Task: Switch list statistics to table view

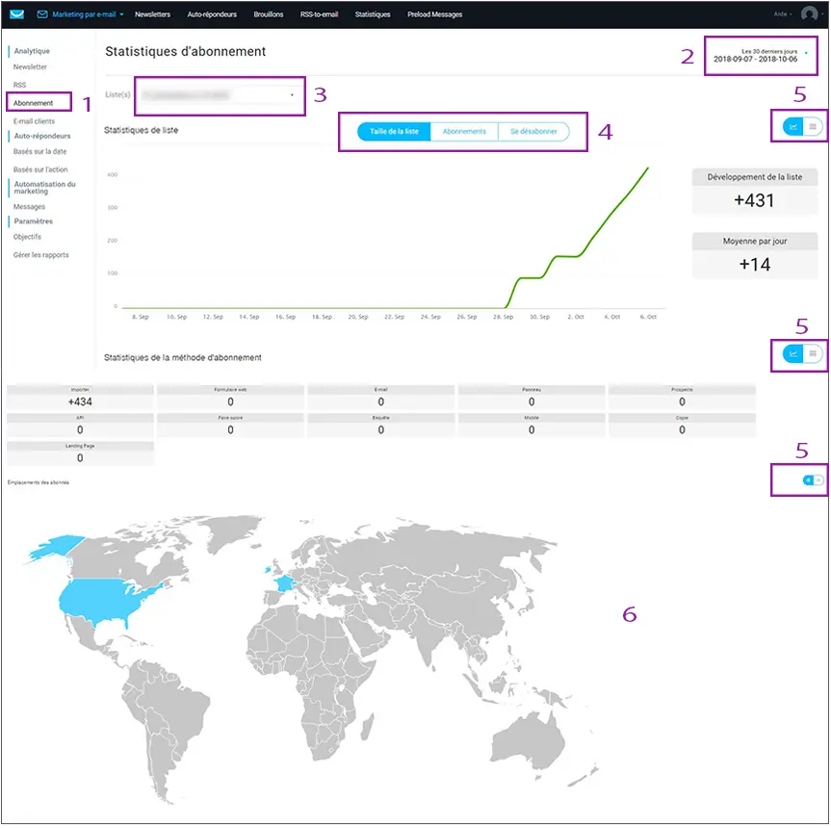Action: (813, 127)
